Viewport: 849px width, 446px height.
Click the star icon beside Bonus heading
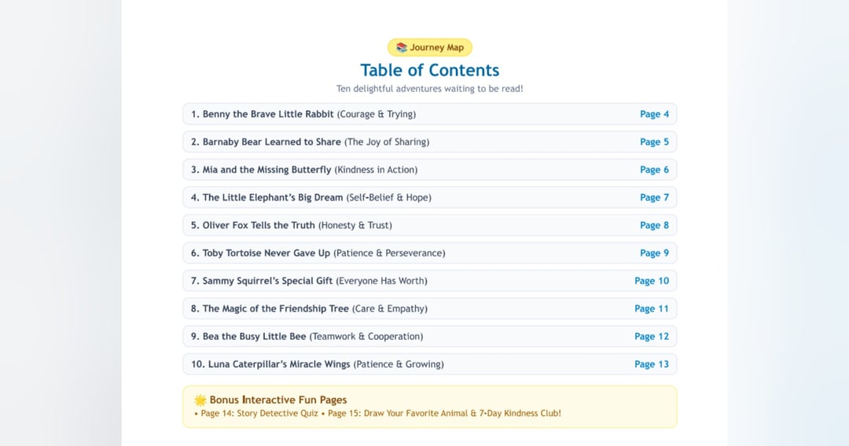point(200,400)
